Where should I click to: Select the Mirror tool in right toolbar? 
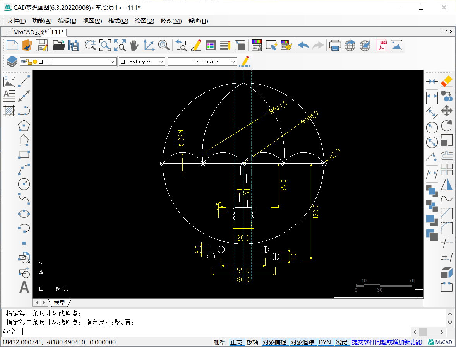(447, 184)
